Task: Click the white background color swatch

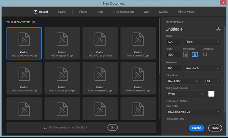Action: click(211, 94)
